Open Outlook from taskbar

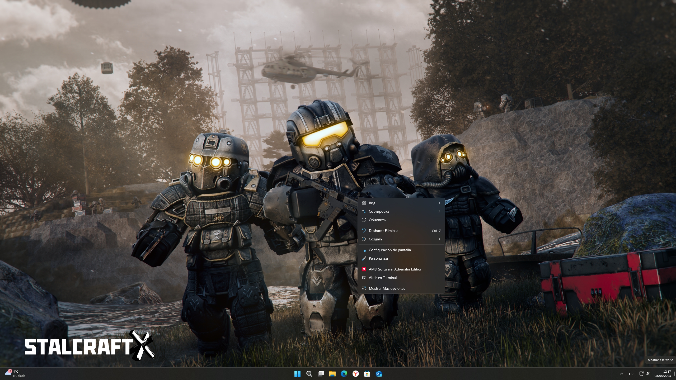379,374
